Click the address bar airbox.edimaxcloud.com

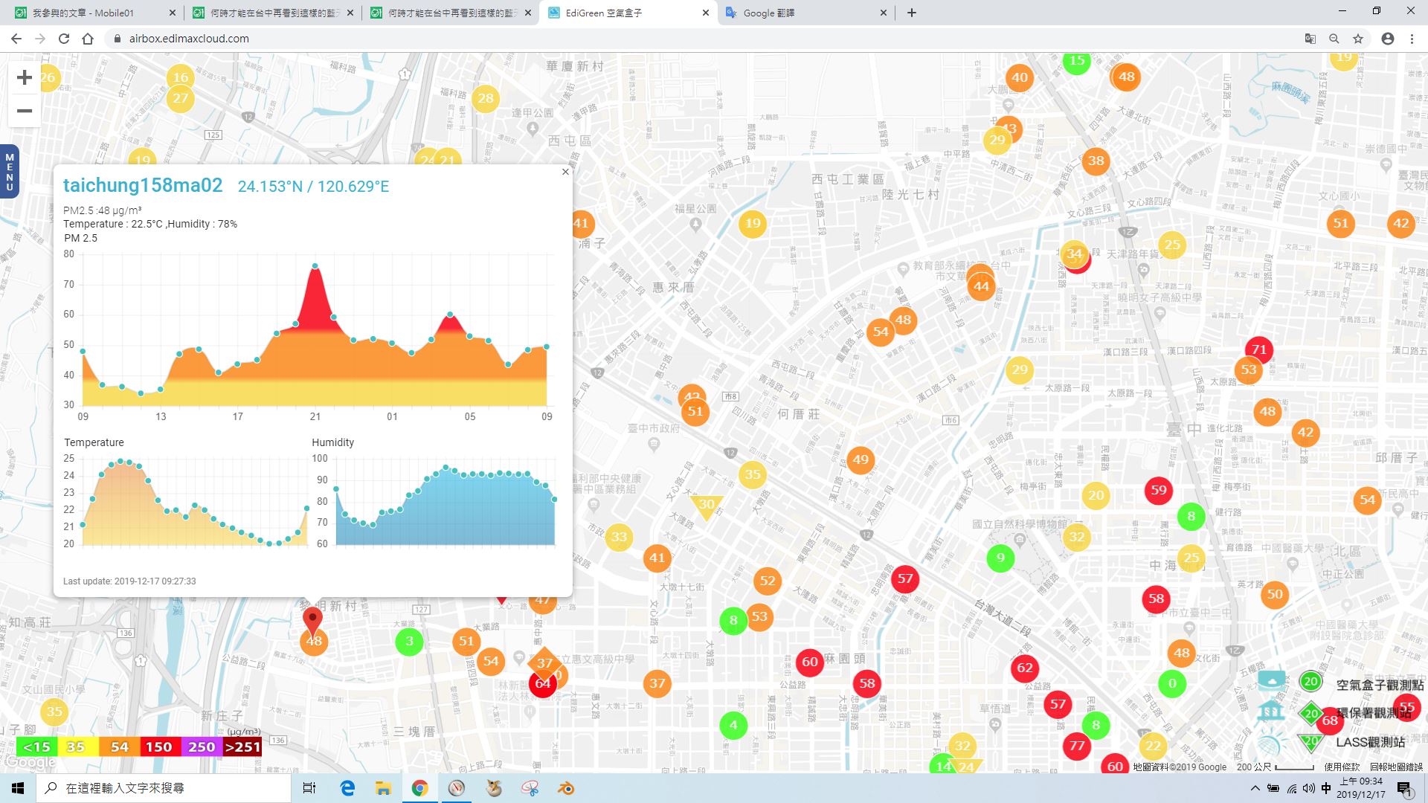(189, 39)
